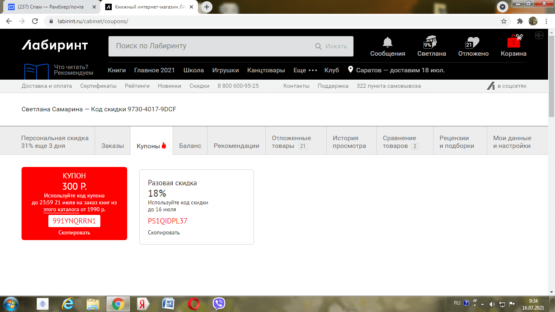Open Светлана profile icon with 9% badge
Viewport: 555px width, 312px height.
click(x=431, y=42)
